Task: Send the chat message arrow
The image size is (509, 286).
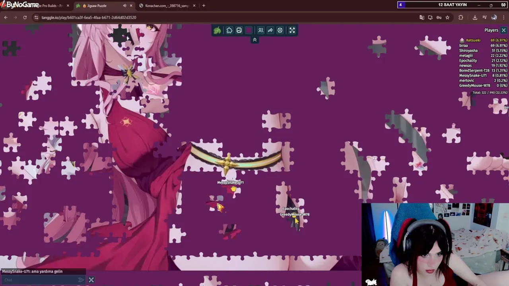Action: click(x=81, y=280)
